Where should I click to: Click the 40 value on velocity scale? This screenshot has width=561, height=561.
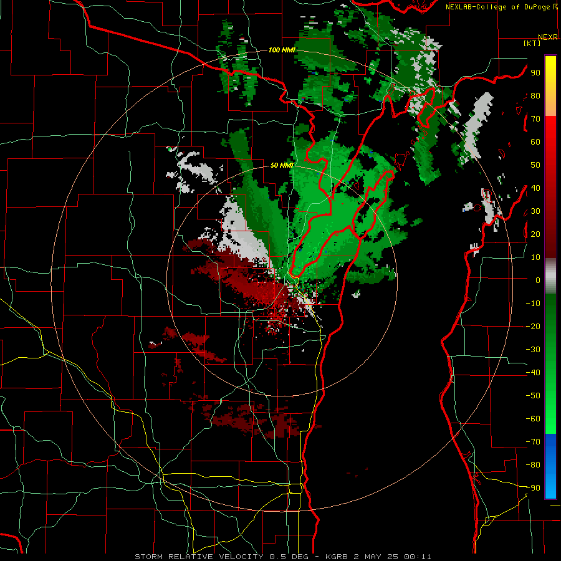[535, 188]
